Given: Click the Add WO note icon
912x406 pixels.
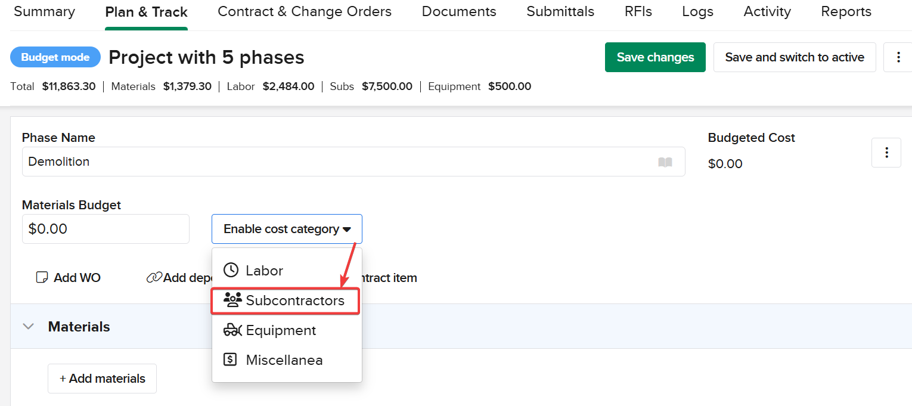Looking at the screenshot, I should pyautogui.click(x=42, y=278).
